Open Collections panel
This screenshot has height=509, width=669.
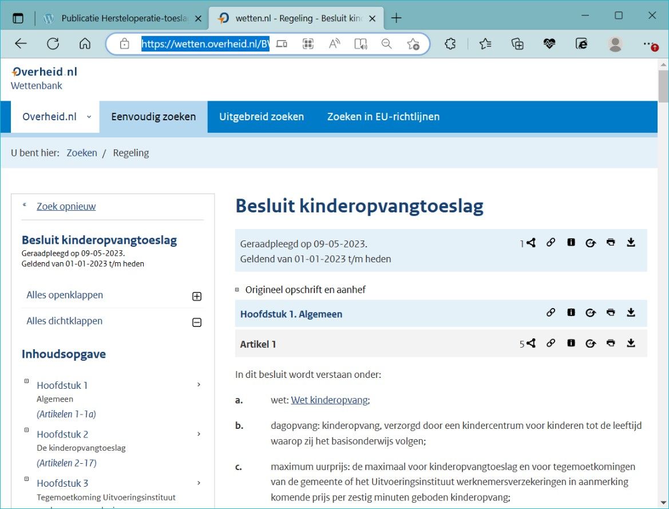pyautogui.click(x=517, y=44)
